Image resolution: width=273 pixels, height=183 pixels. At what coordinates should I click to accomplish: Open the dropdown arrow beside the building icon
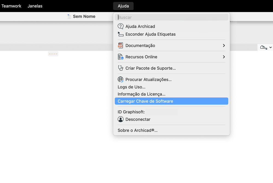[x=271, y=47]
